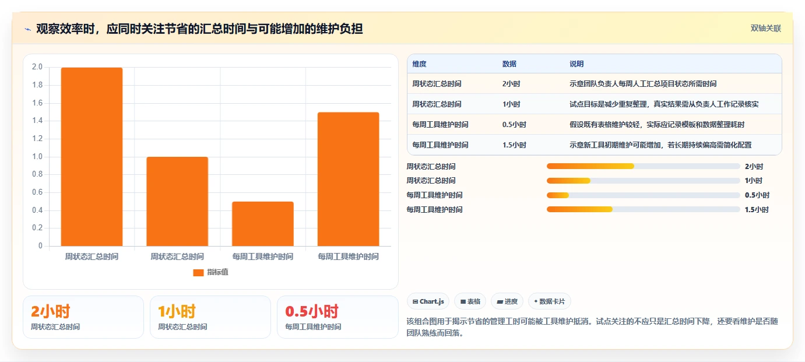The width and height of the screenshot is (805, 362).
Task: Click the chart bar reaching 0.5
Action: pos(263,224)
